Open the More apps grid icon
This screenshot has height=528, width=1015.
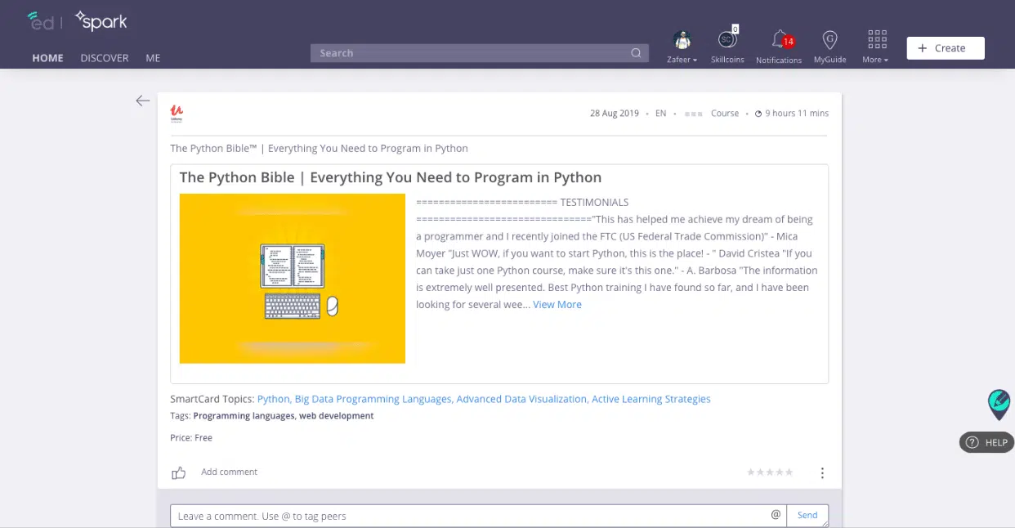tap(877, 39)
